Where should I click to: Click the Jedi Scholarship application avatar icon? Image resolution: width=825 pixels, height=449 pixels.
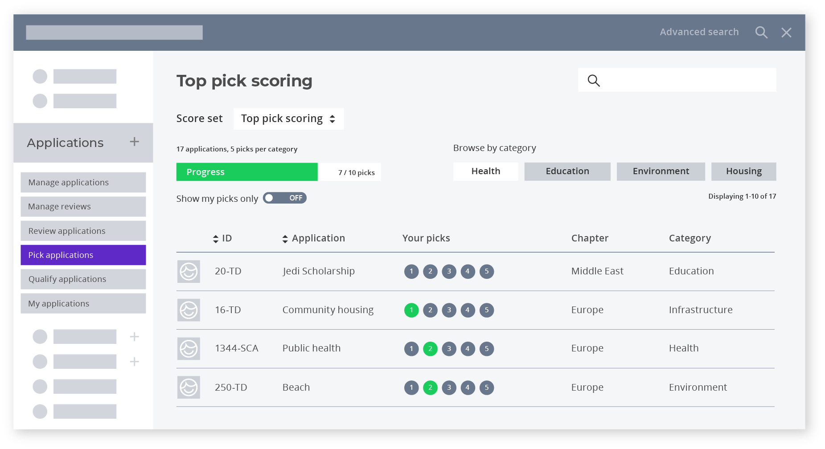tap(189, 271)
